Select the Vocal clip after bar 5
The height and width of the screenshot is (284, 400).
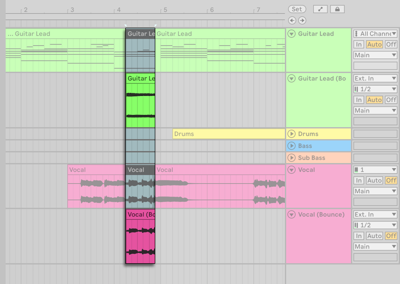[x=220, y=186]
